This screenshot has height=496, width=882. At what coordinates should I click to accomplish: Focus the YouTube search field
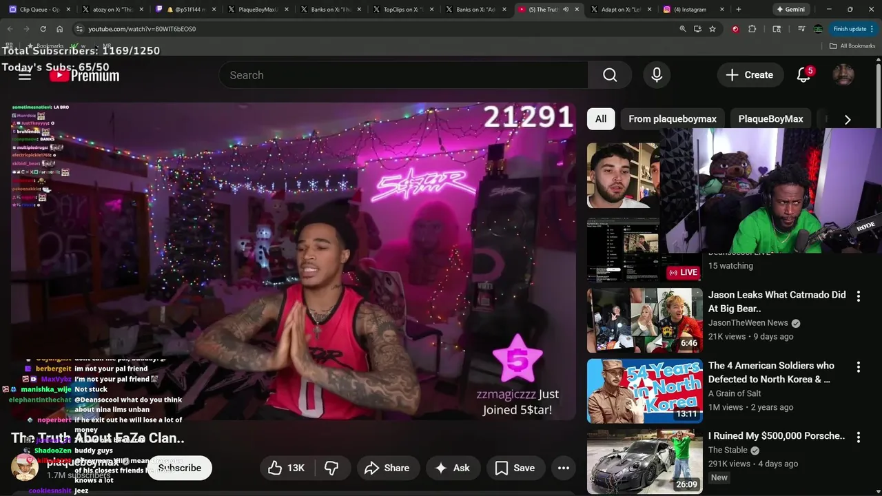pyautogui.click(x=403, y=75)
